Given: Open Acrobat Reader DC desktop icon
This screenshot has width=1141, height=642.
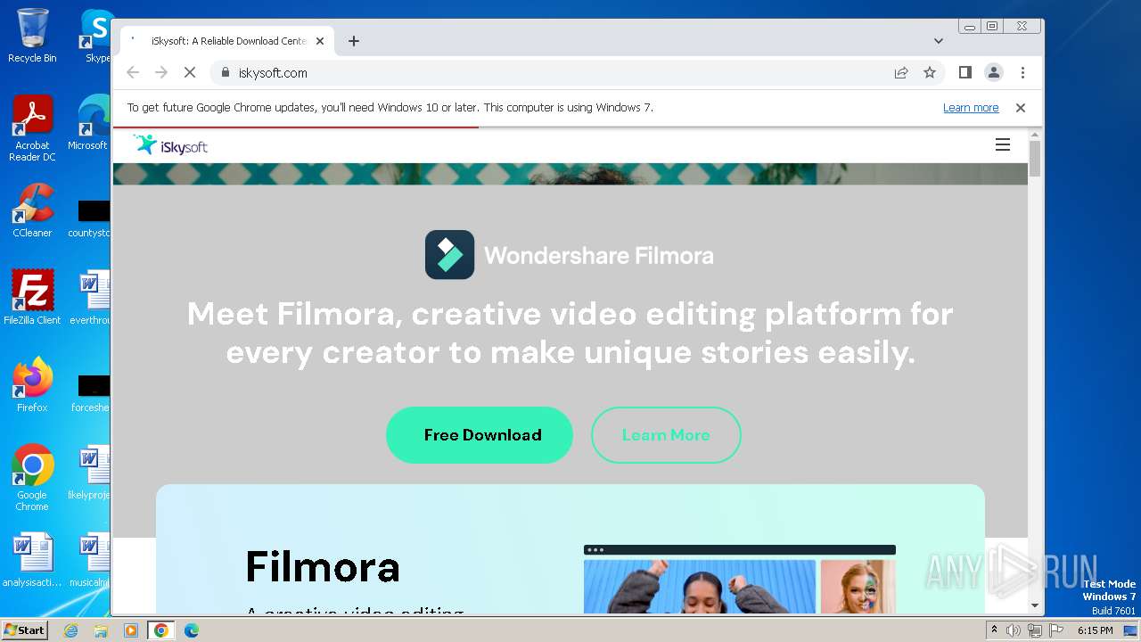Looking at the screenshot, I should (32, 128).
